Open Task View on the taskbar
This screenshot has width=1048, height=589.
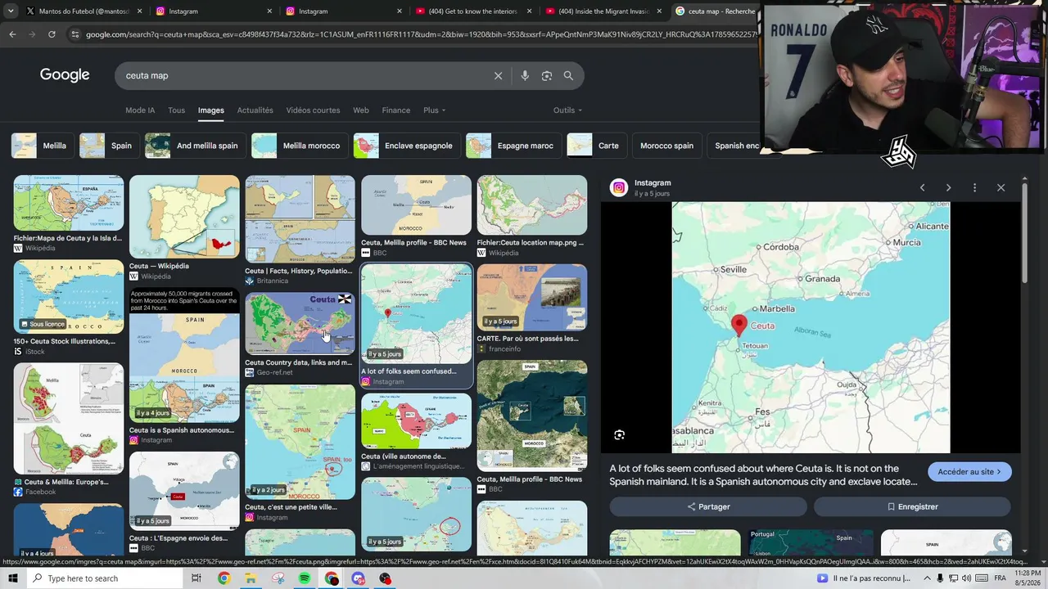(196, 578)
